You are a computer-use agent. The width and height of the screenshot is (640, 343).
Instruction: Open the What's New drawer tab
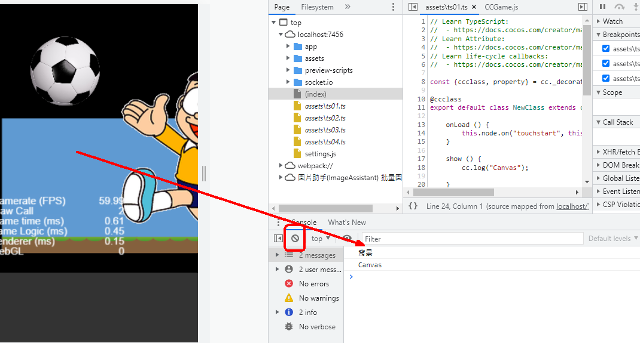(347, 223)
